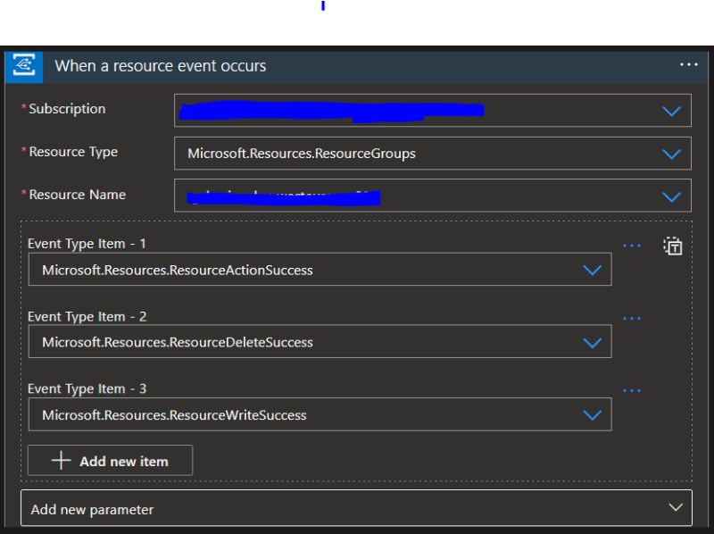The width and height of the screenshot is (714, 534).
Task: Expand the Event Type Item - 2 dropdown
Action: point(592,341)
